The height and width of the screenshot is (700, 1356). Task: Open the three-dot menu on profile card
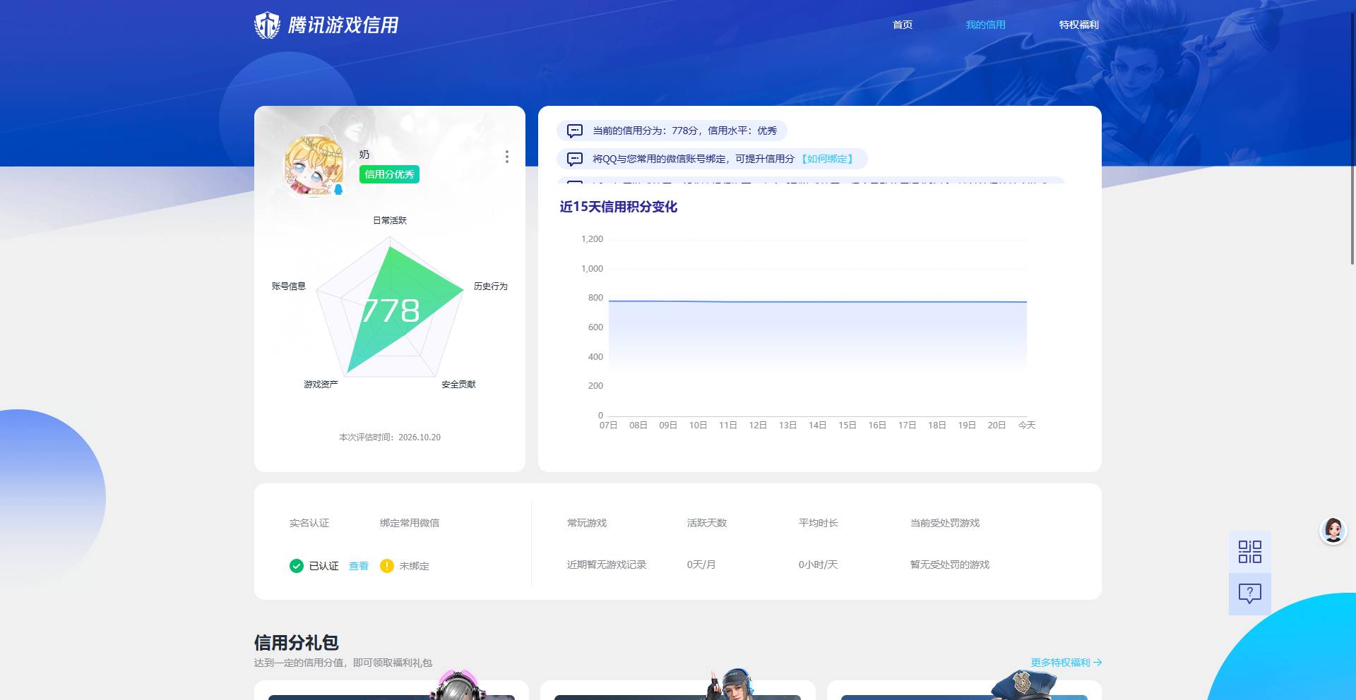click(506, 157)
